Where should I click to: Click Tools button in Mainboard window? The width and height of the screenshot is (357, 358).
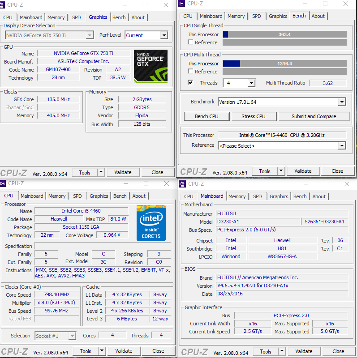(x=266, y=351)
